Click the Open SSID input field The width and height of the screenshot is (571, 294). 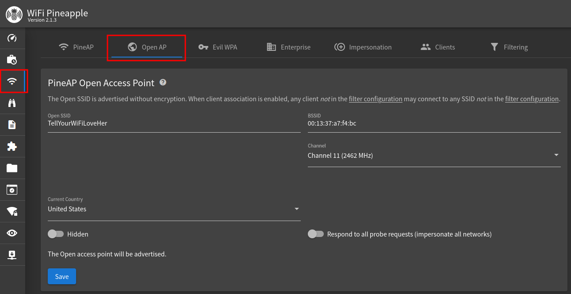(x=174, y=124)
